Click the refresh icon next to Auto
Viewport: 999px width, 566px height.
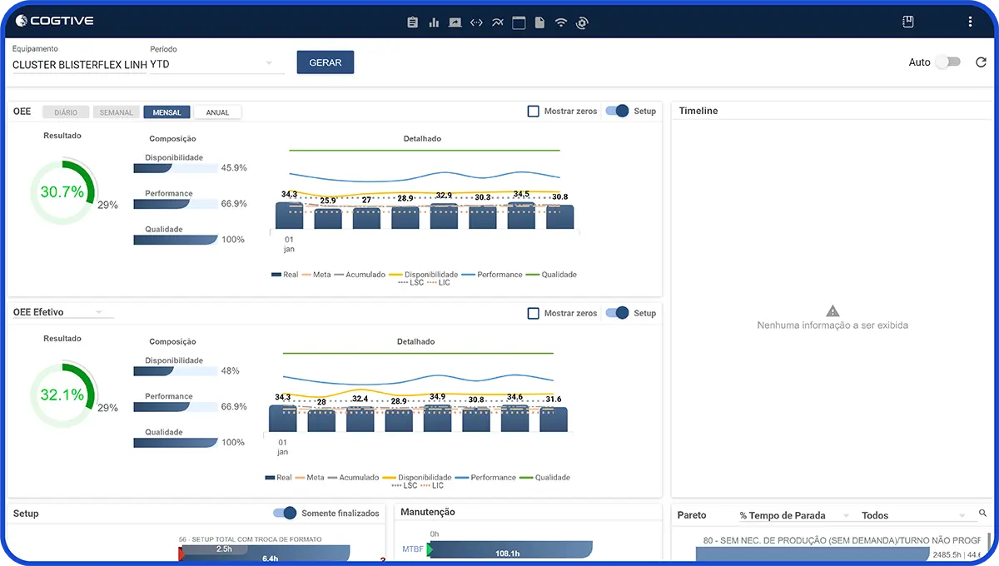981,62
